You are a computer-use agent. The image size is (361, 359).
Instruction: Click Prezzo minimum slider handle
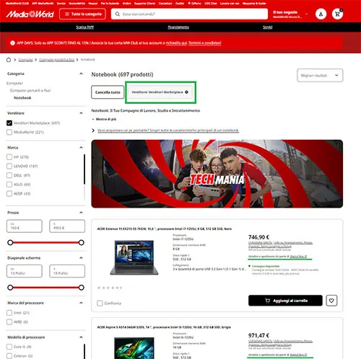pos(10,242)
